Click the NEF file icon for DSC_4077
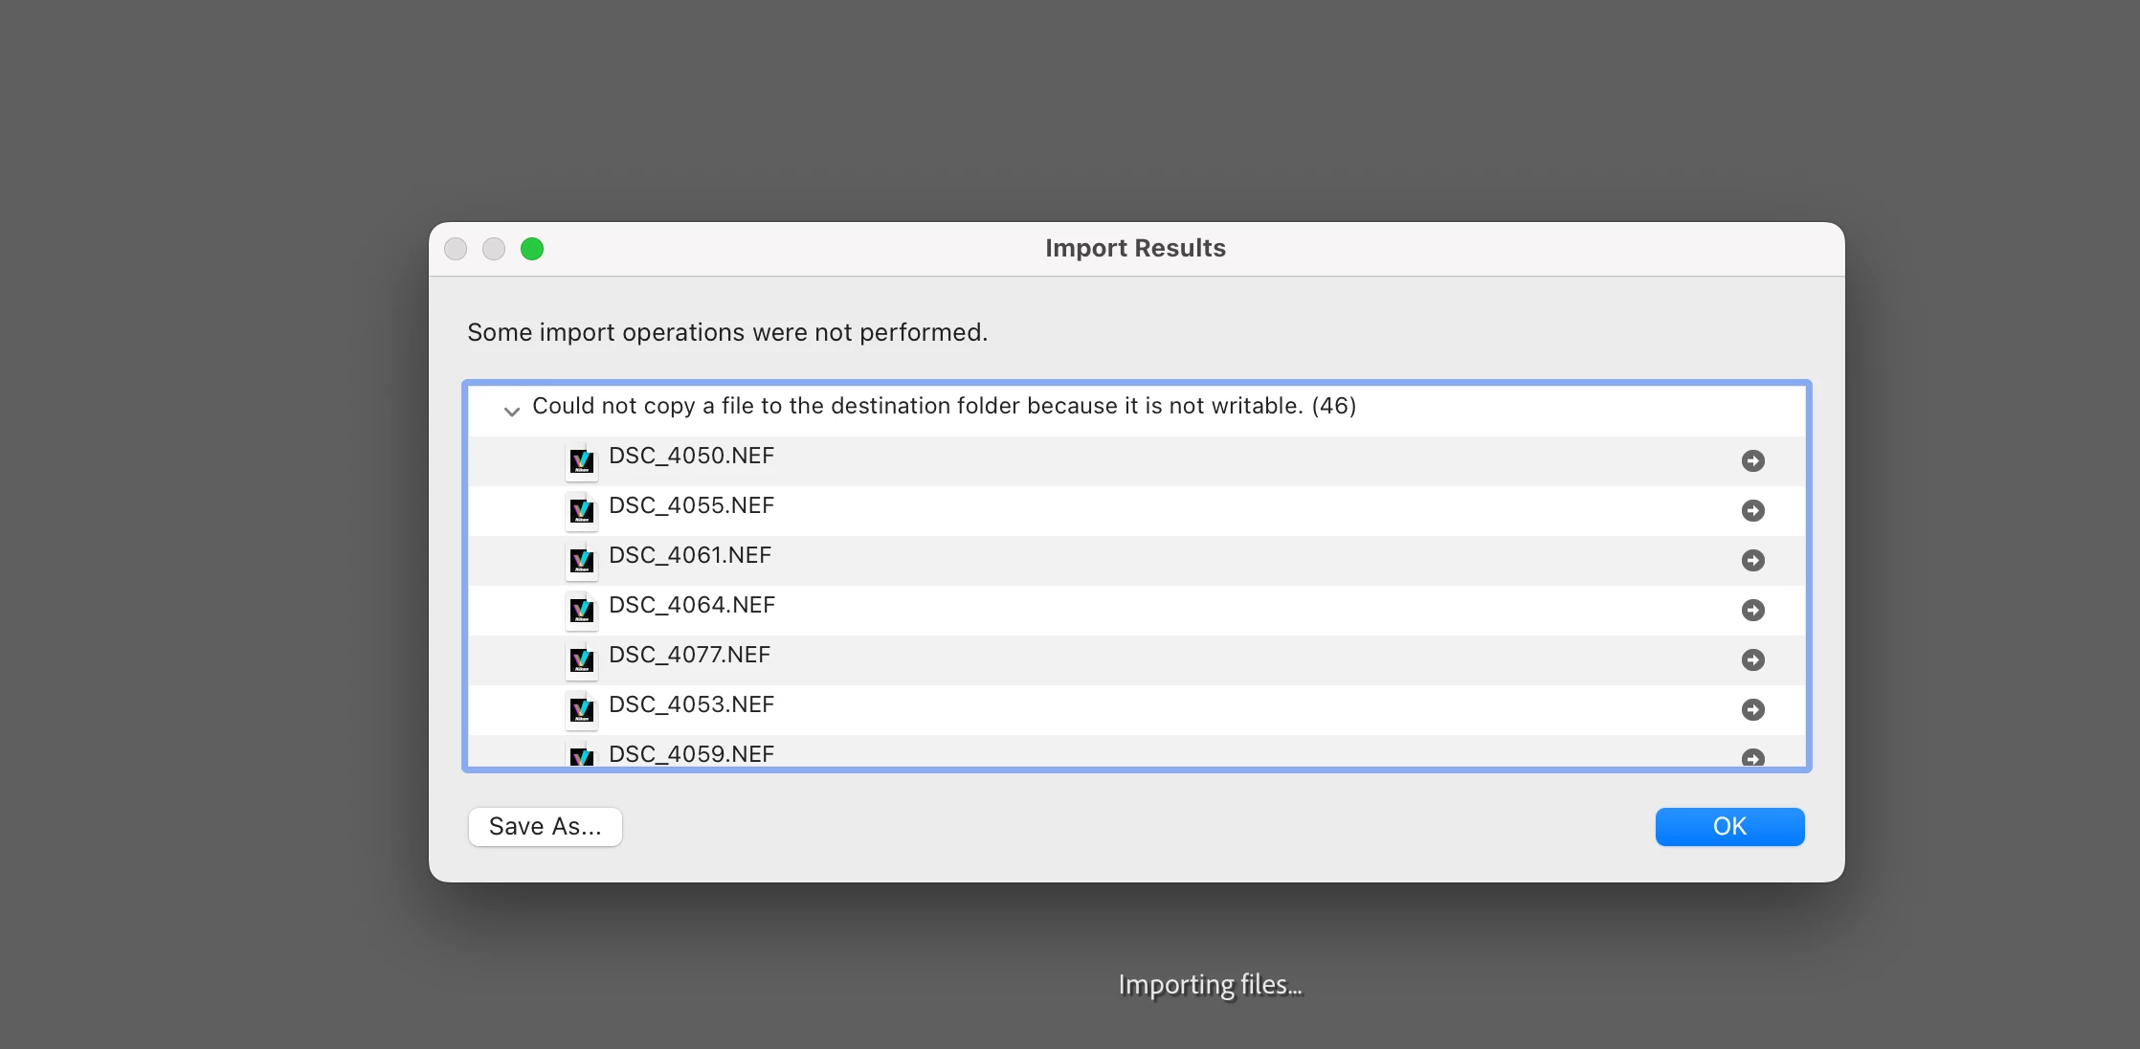This screenshot has width=2140, height=1049. [581, 660]
